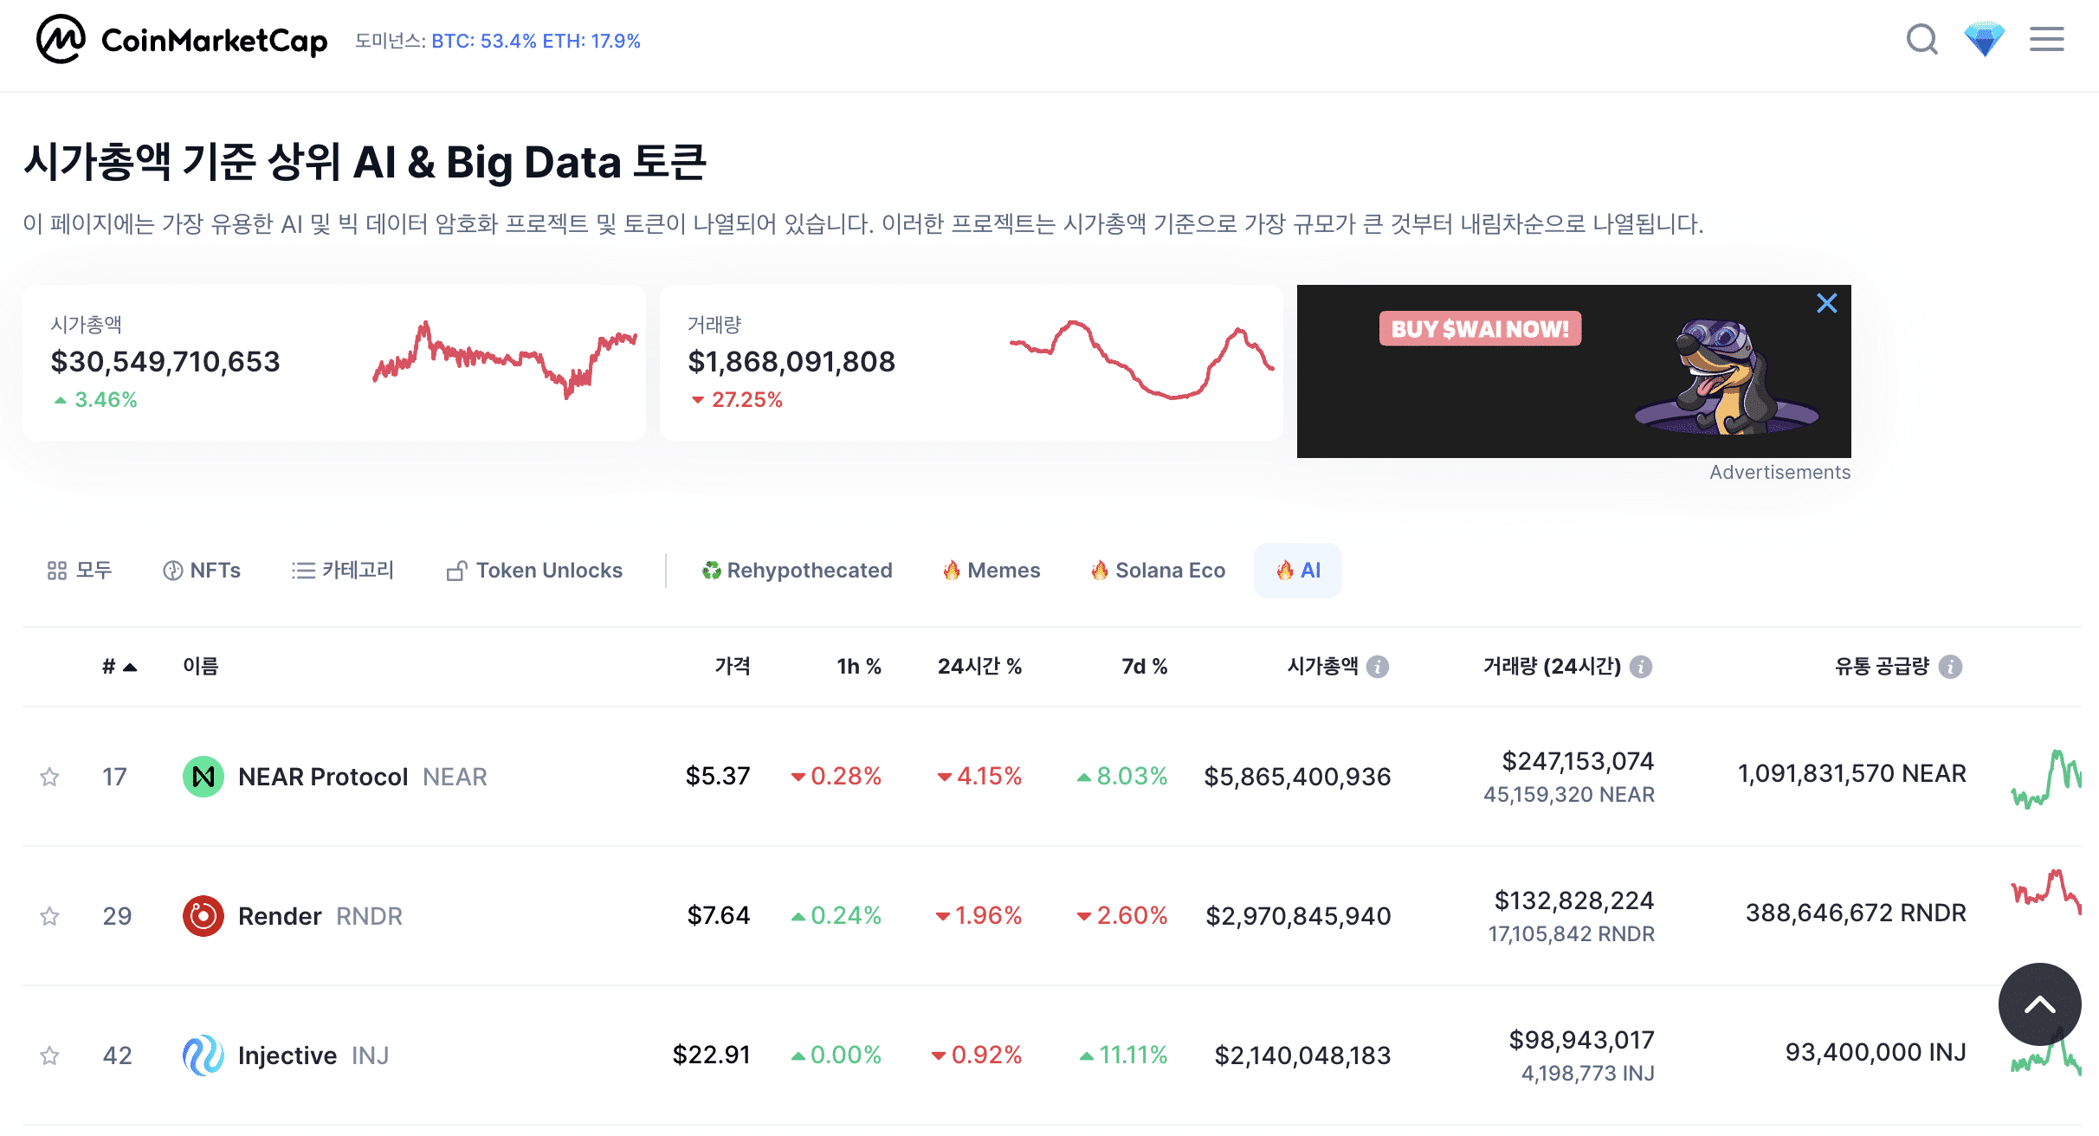This screenshot has width=2099, height=1136.
Task: Click the BTC: 53.4% dominance link
Action: click(484, 41)
